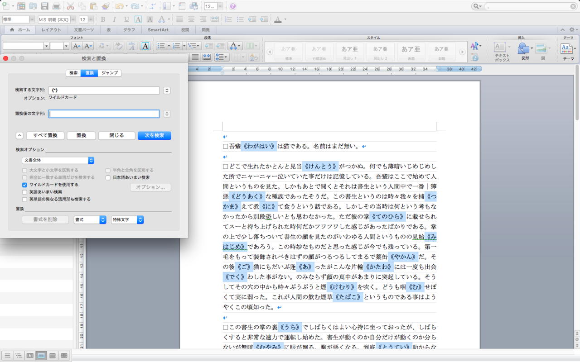Select the 見出し 1 style
Image resolution: width=580 pixels, height=362 pixels.
coord(350,51)
